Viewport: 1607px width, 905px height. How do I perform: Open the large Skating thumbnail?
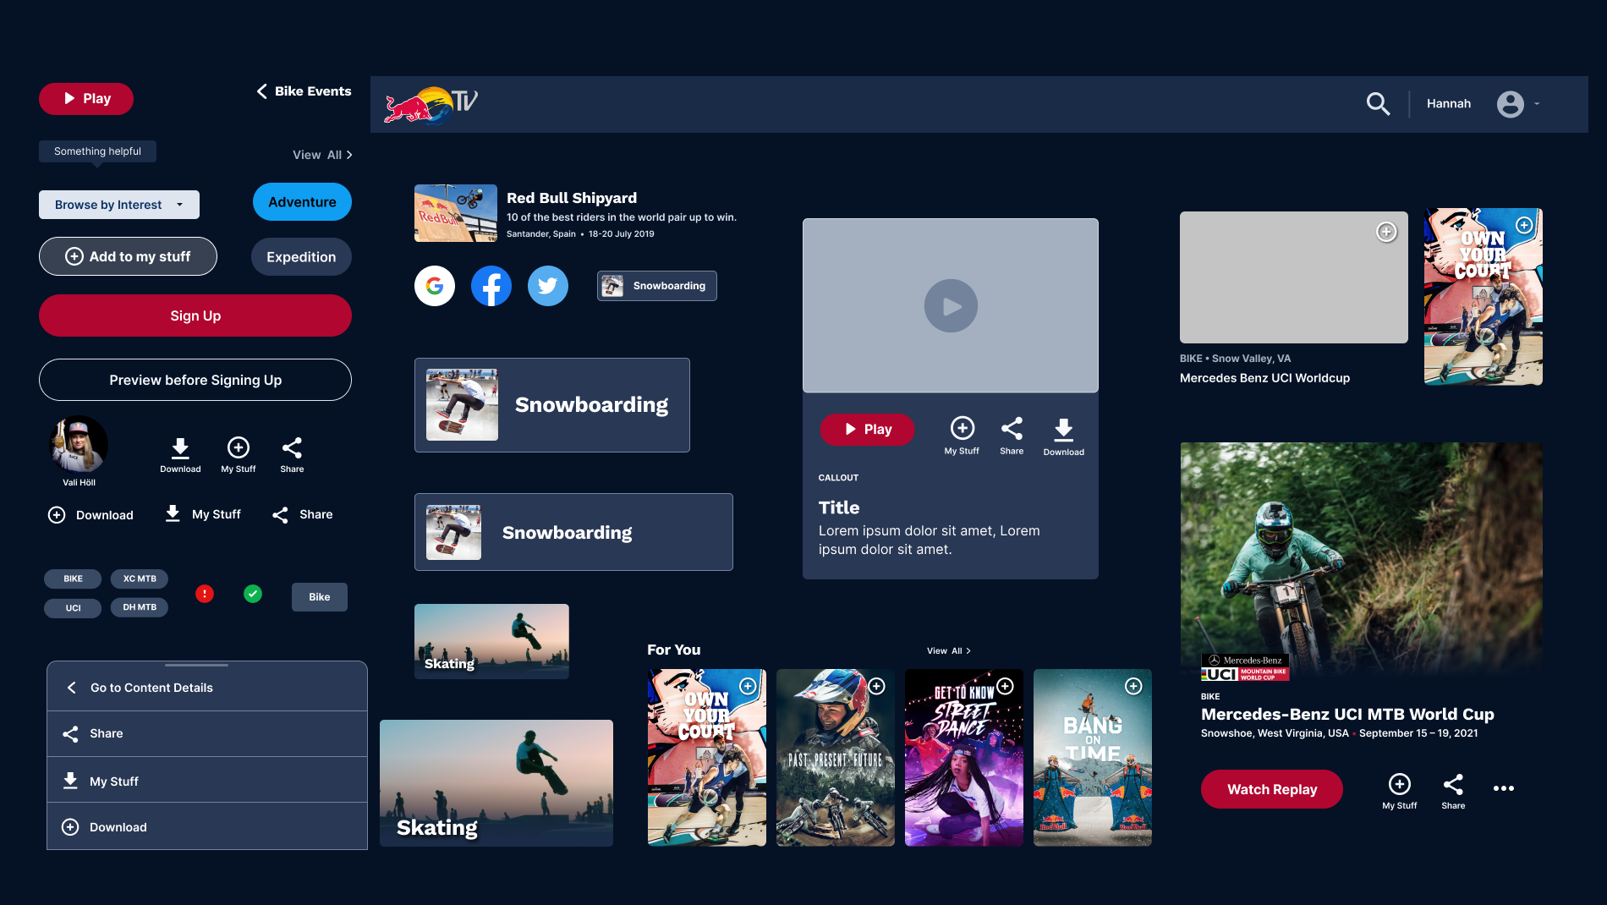(x=496, y=783)
